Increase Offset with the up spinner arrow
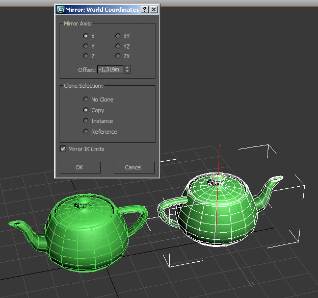318x298 pixels. pos(127,68)
